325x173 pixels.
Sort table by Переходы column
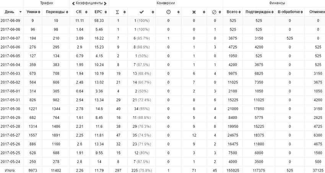click(x=67, y=12)
